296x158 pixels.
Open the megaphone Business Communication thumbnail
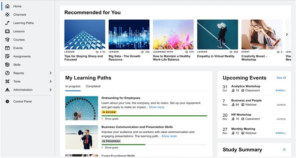coord(81,137)
